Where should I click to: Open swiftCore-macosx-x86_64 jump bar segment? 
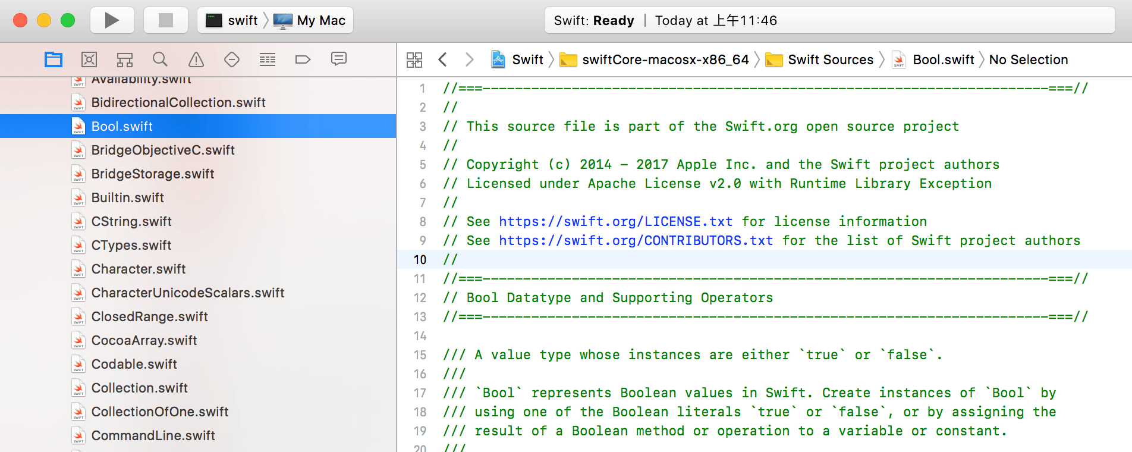tap(655, 59)
